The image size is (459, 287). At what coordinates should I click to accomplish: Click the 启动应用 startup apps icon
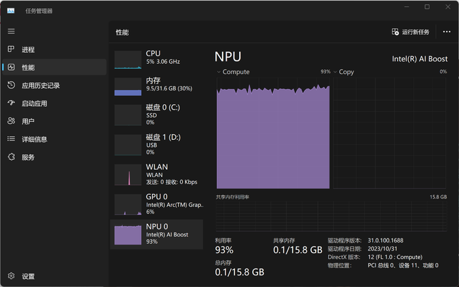(11, 103)
